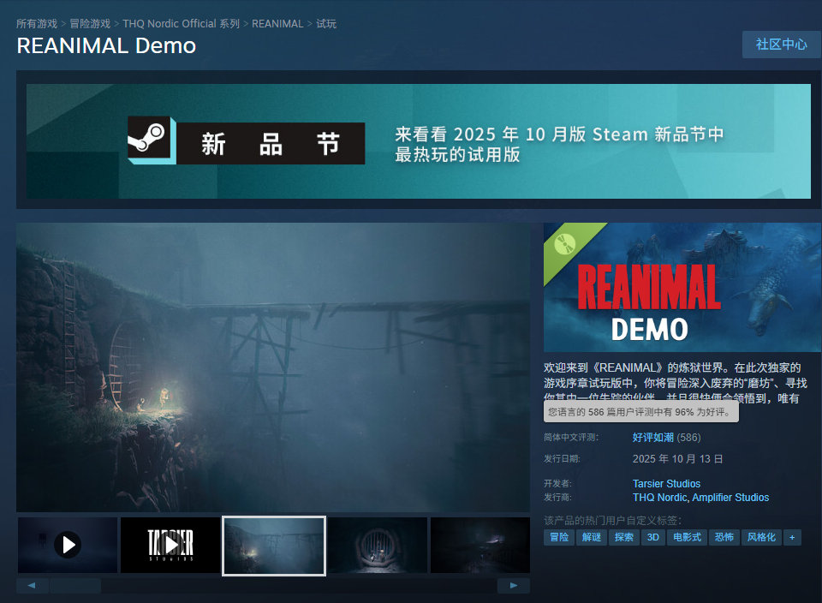Viewport: 822px width, 603px height.
Task: Open 好评如潮 reviews link
Action: (652, 438)
